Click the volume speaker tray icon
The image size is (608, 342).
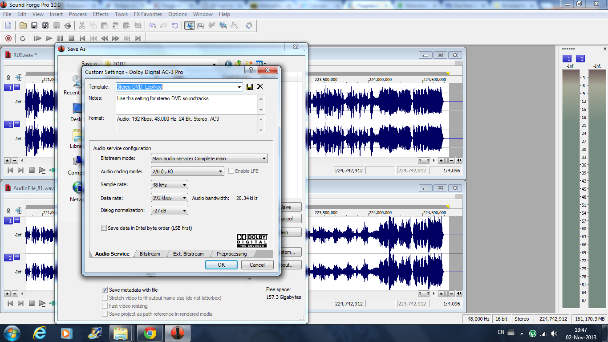554,333
